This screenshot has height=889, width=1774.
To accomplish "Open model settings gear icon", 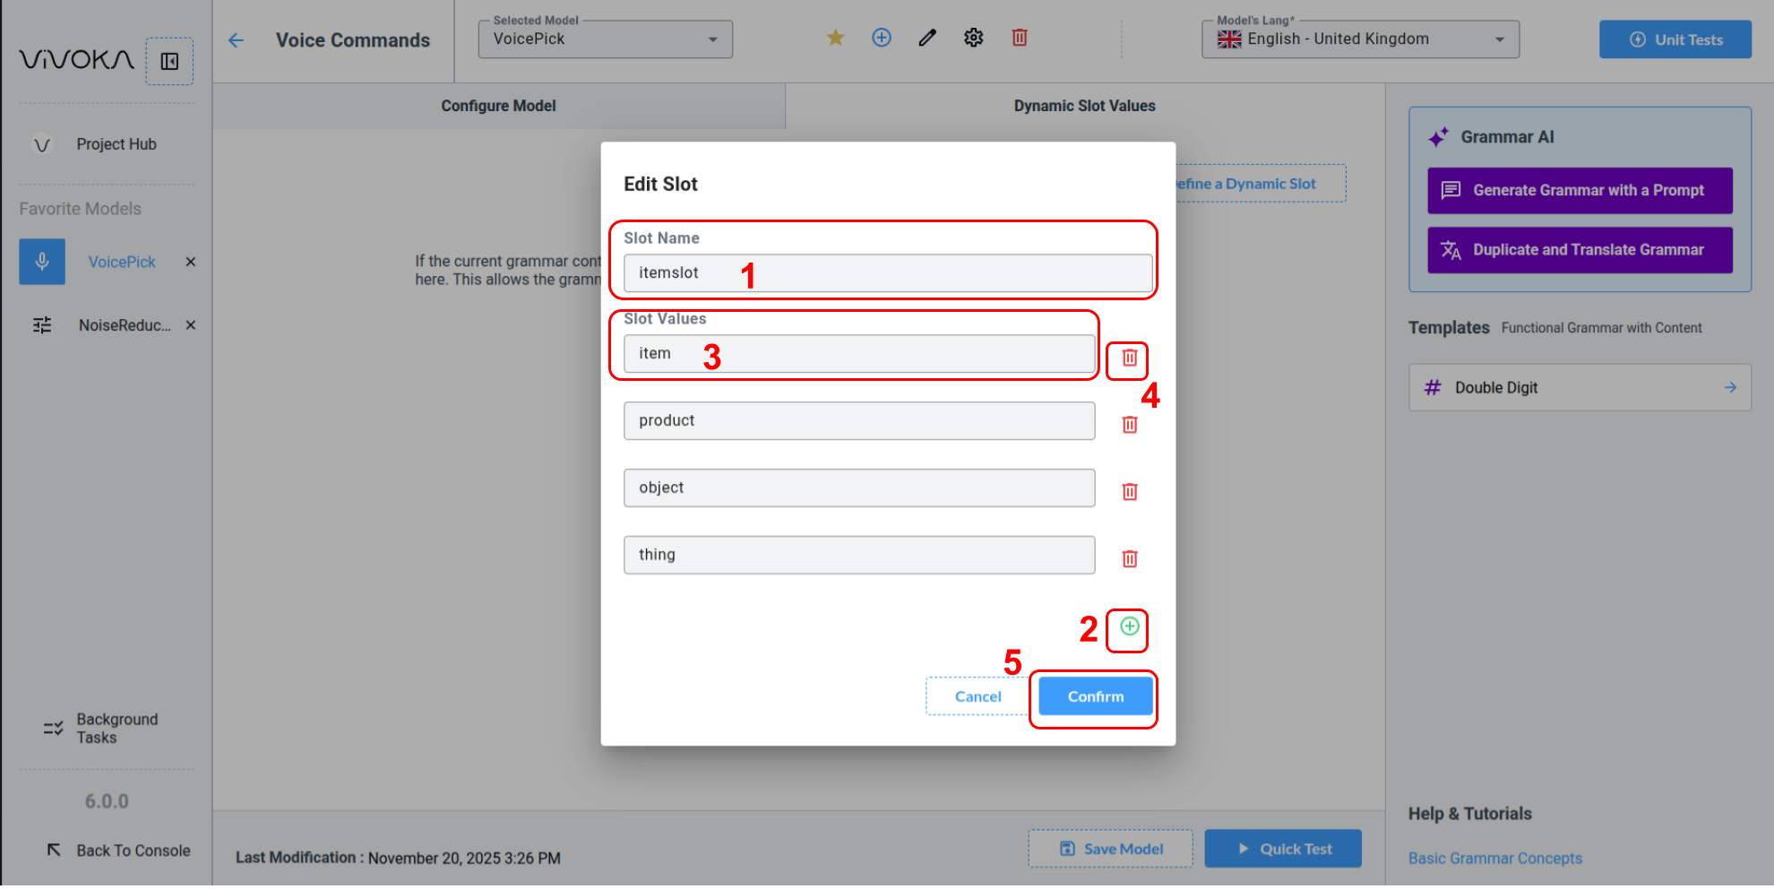I will pos(973,38).
